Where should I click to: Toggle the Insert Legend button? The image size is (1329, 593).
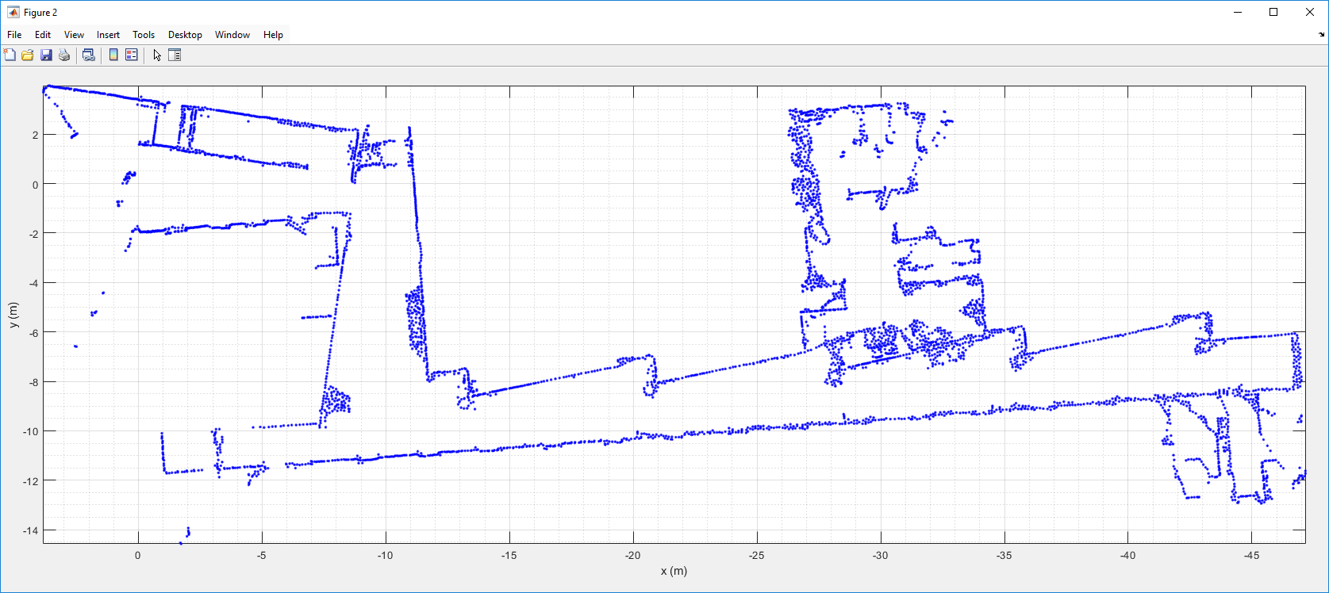pos(132,55)
